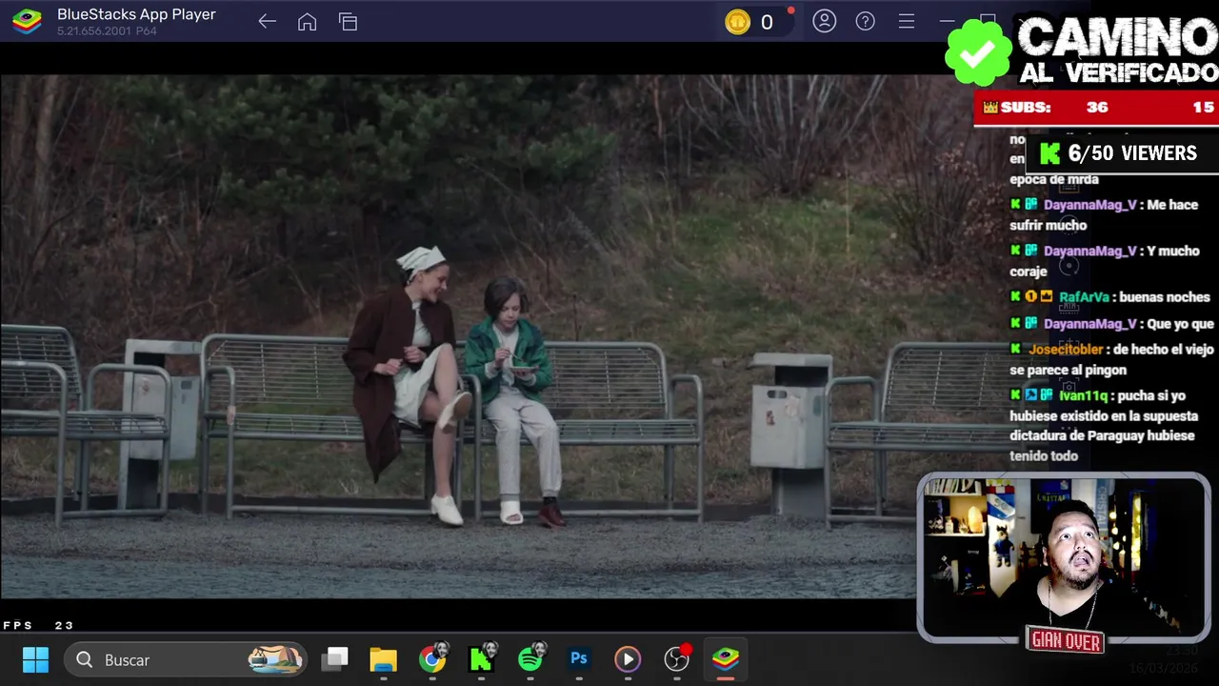Click the Buscar search box on taskbar

pos(186,659)
